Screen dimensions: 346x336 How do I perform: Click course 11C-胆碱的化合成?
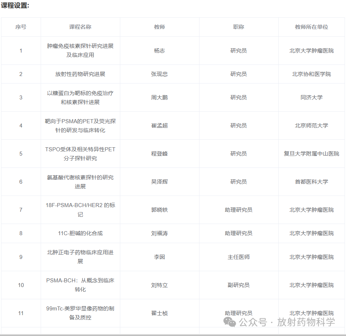click(80, 233)
